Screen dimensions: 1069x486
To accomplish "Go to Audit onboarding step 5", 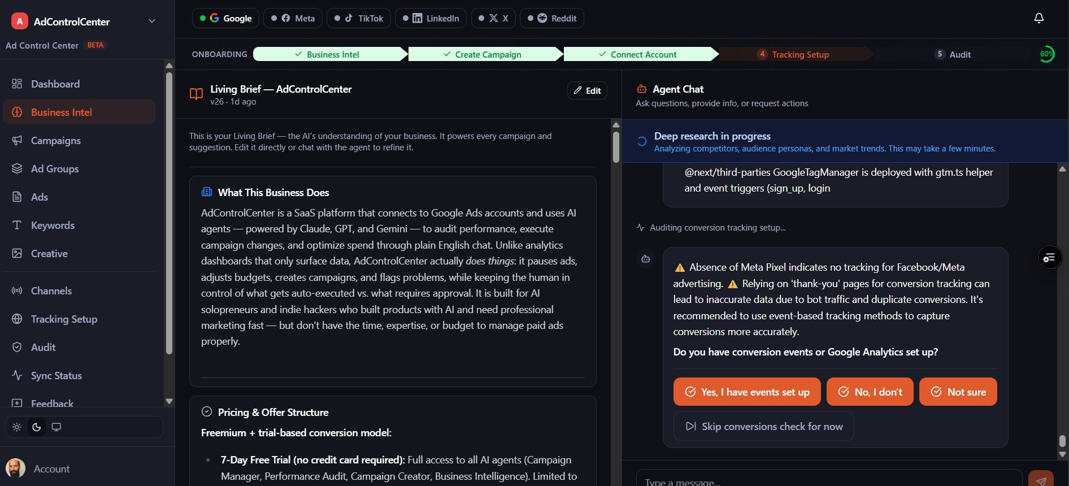I will (x=953, y=54).
